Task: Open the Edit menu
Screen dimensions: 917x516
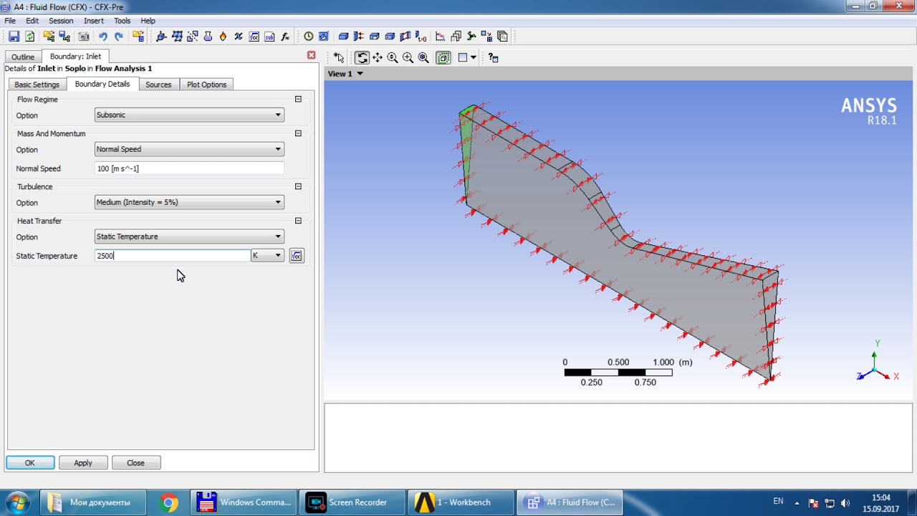Action: click(x=32, y=21)
